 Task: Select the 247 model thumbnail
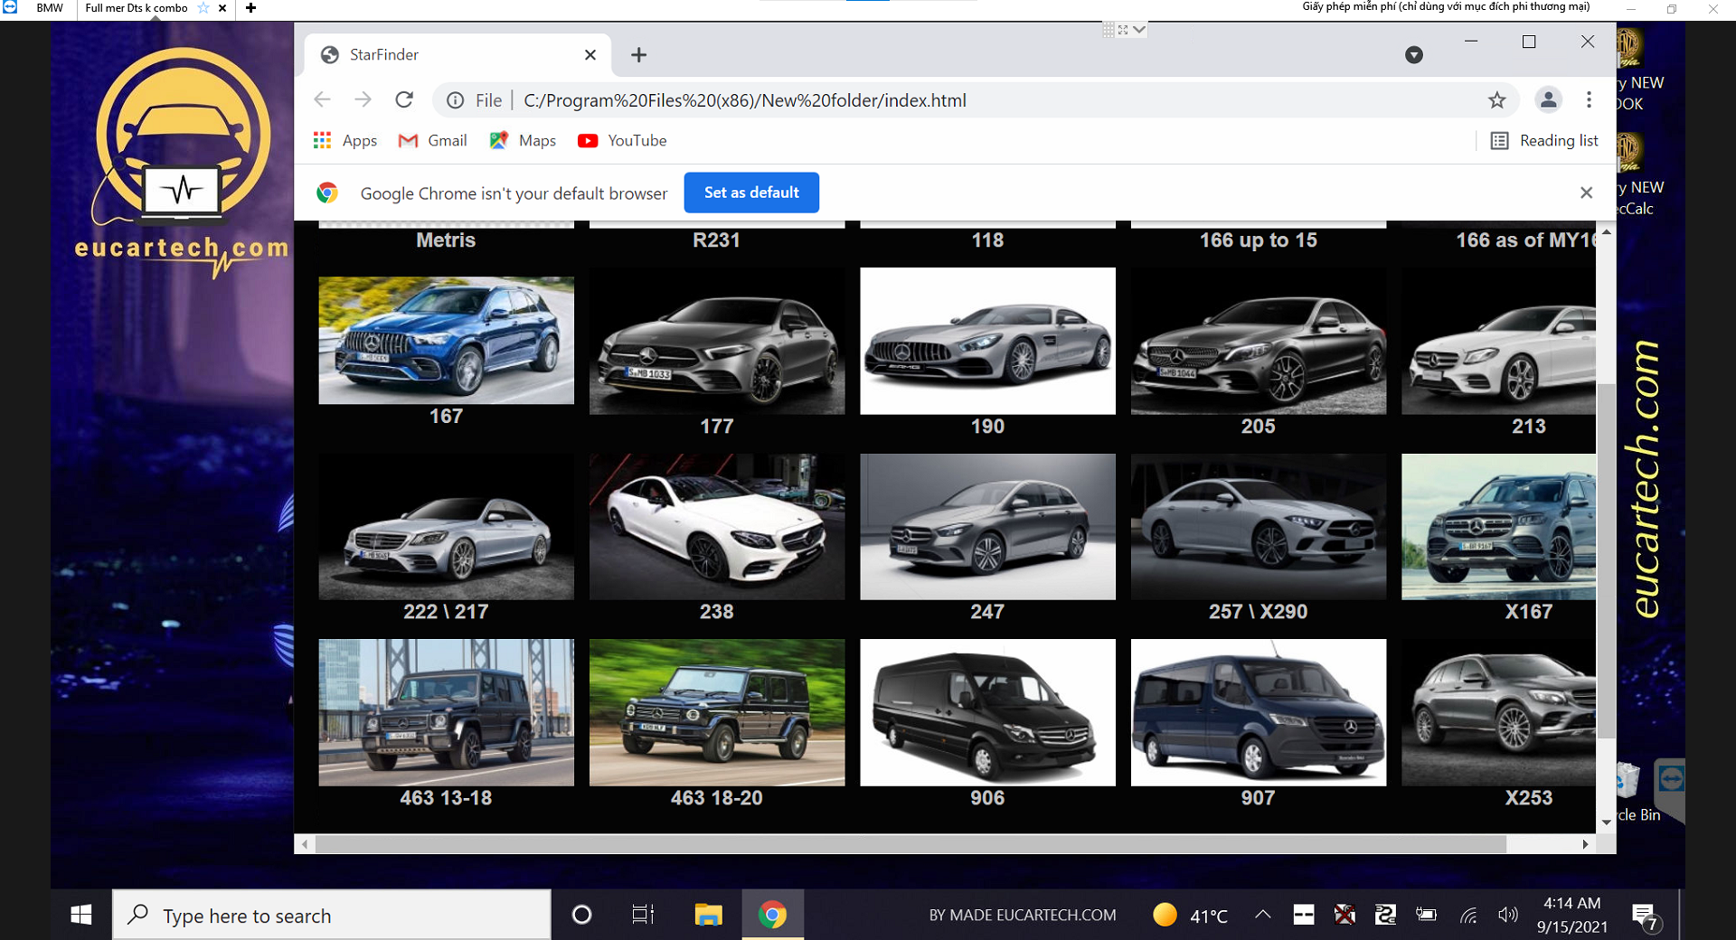tap(987, 527)
